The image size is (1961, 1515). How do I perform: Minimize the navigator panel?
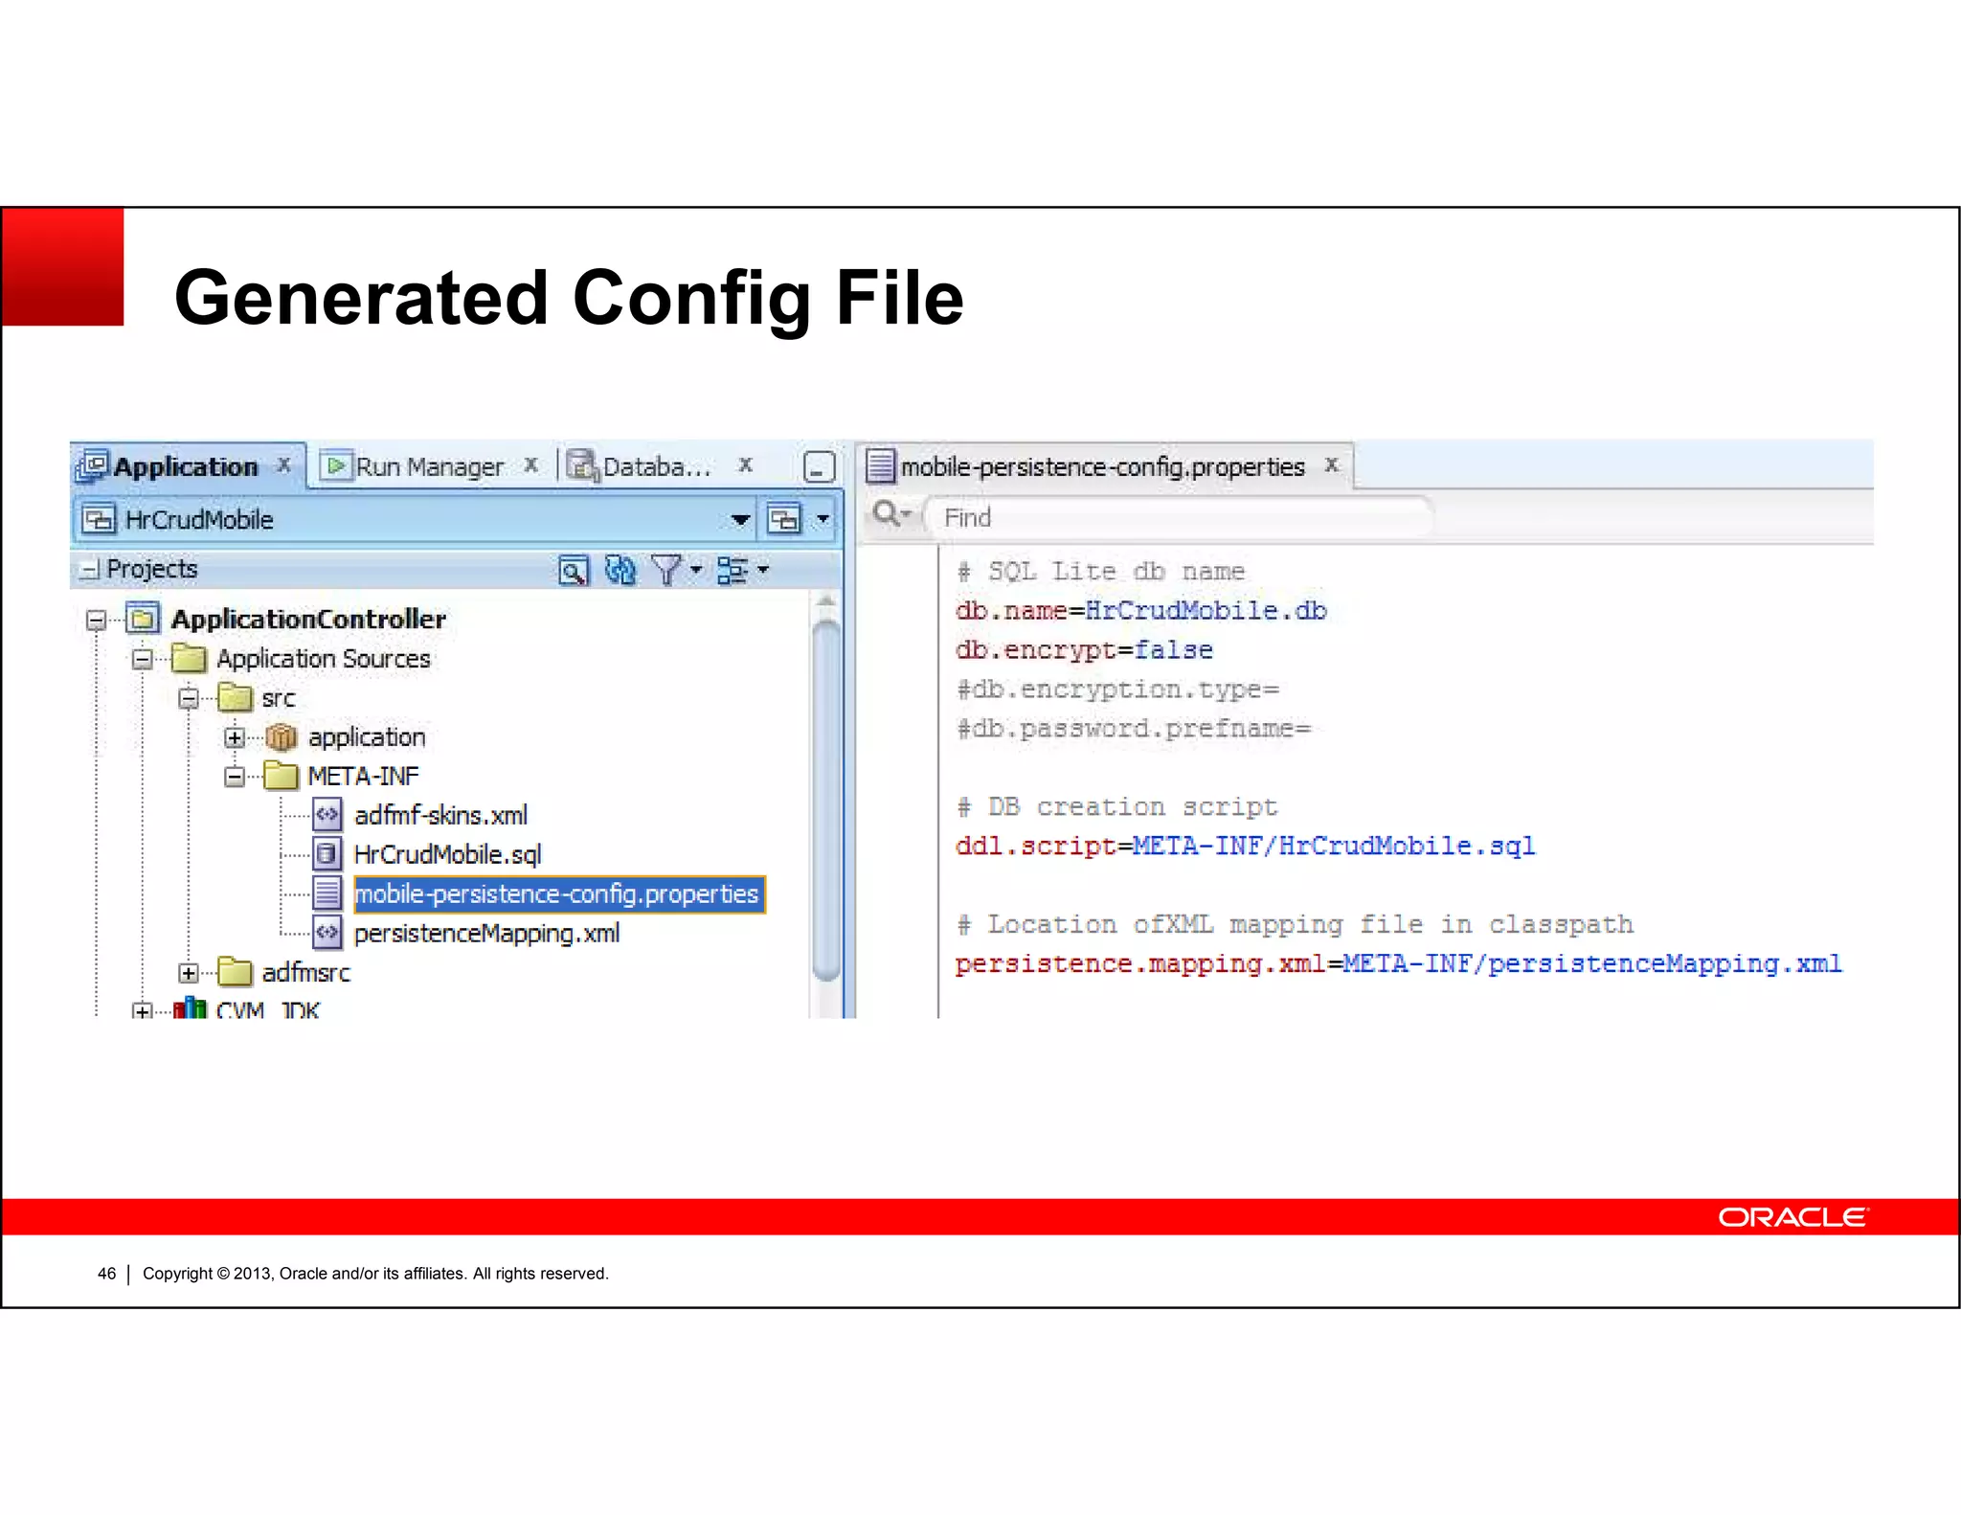819,467
